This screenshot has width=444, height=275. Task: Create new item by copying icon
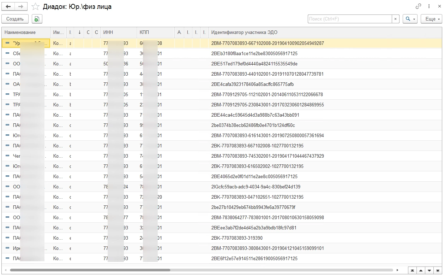point(37,19)
